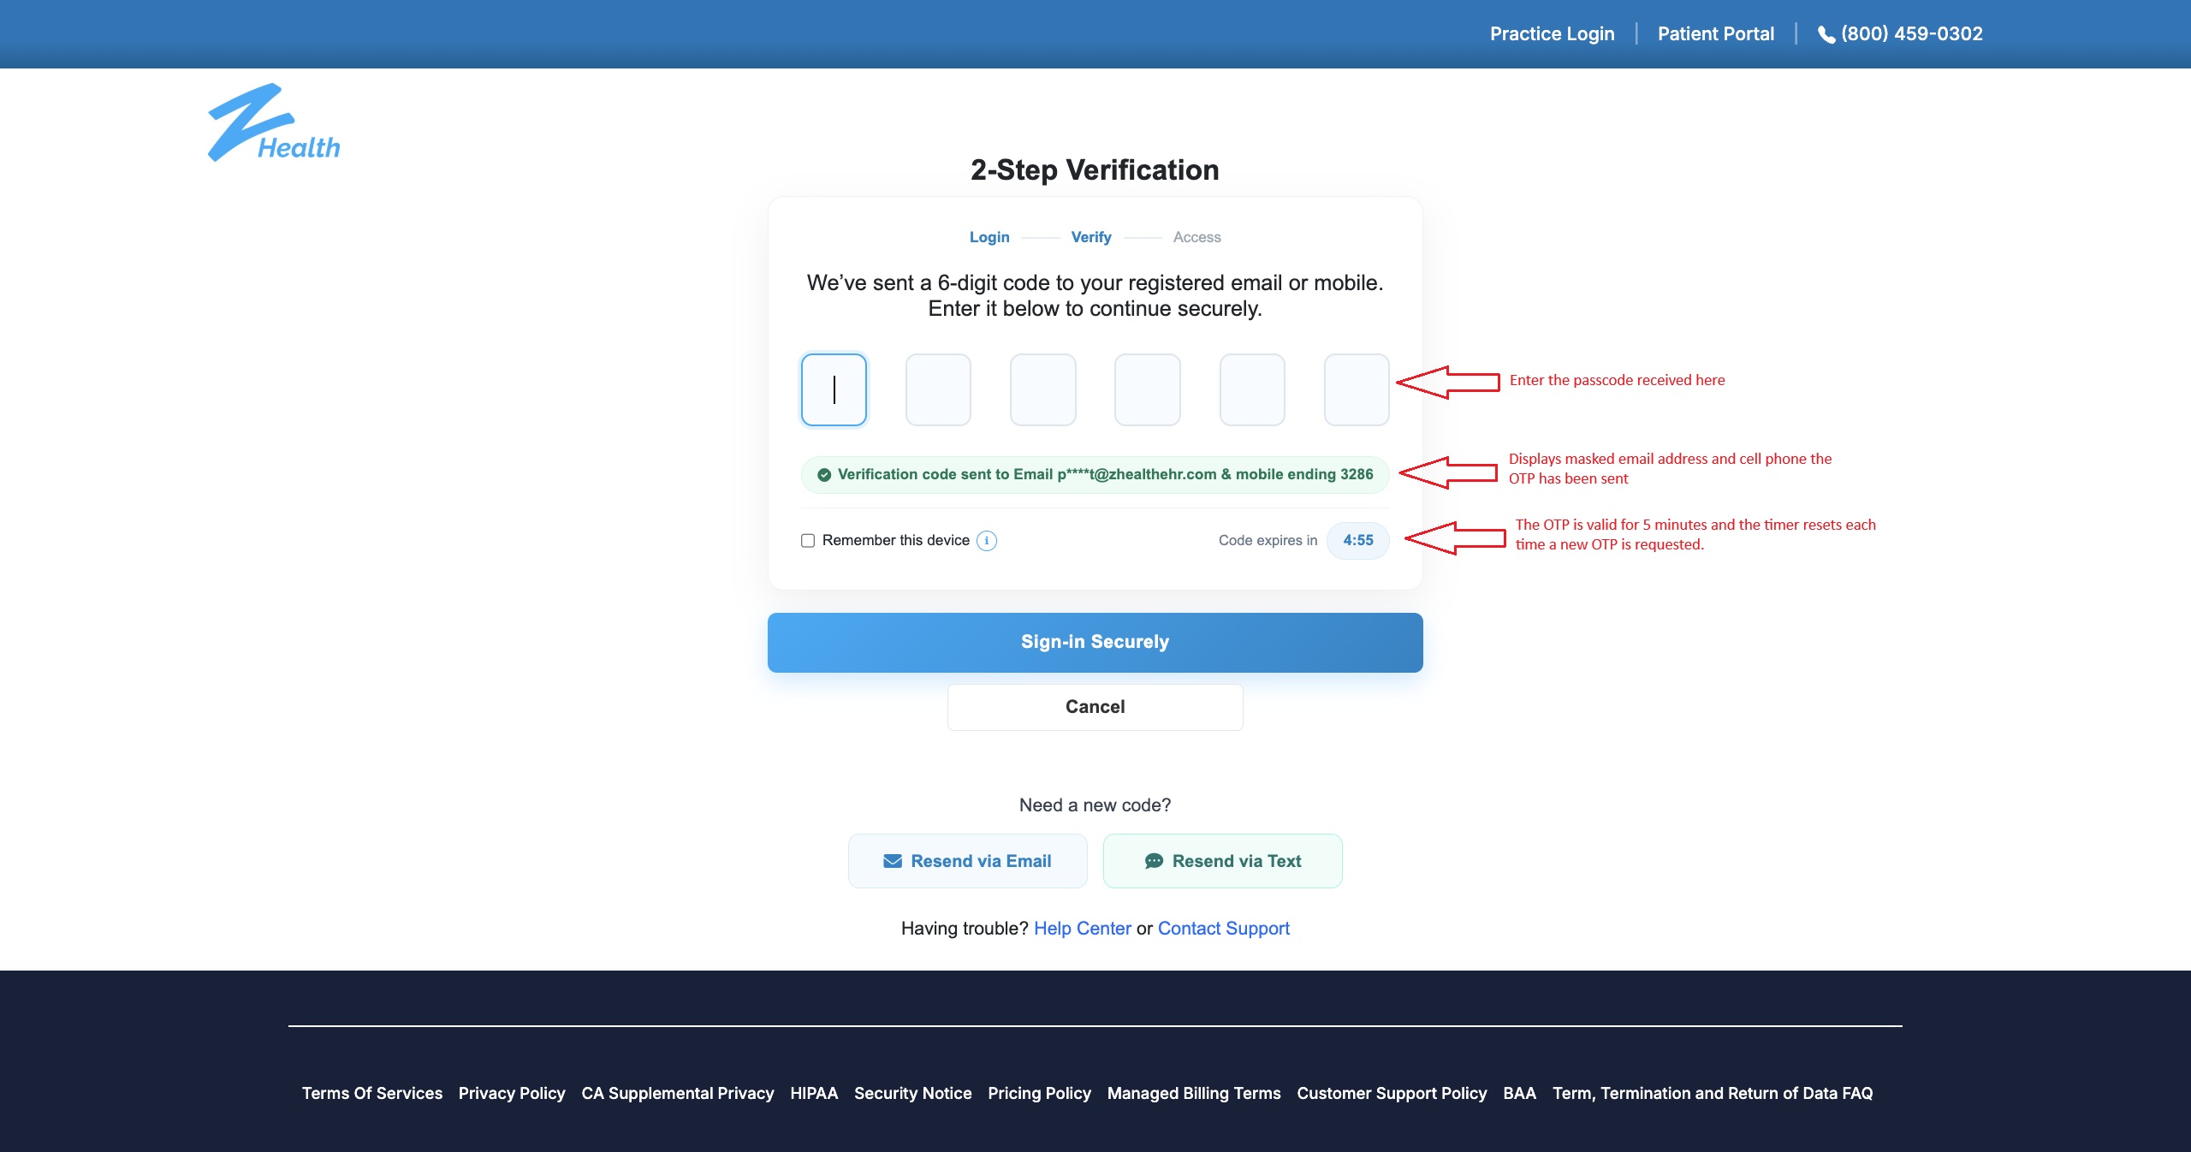Click the green checkmark in the verification banner
The width and height of the screenshot is (2191, 1152).
(824, 475)
